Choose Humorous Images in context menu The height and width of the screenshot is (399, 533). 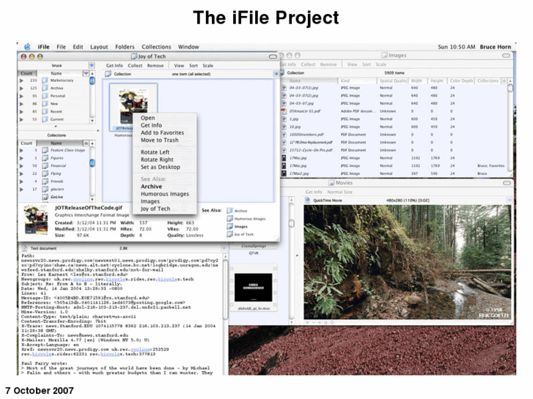(164, 194)
